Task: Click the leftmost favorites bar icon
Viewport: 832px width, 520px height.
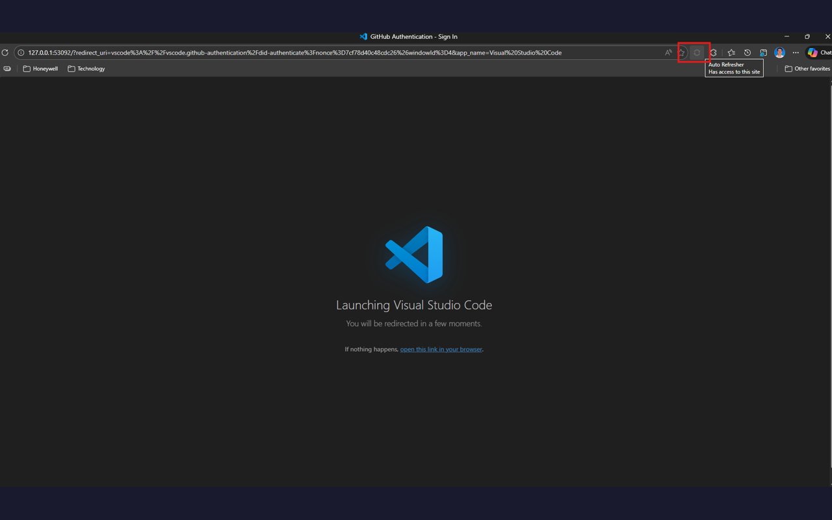Action: [x=7, y=69]
